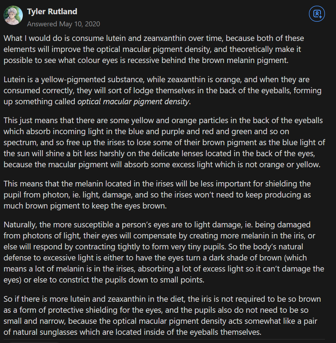Click the follow Tyler Rutland icon
Screen dimensions: 336x343
tap(317, 14)
